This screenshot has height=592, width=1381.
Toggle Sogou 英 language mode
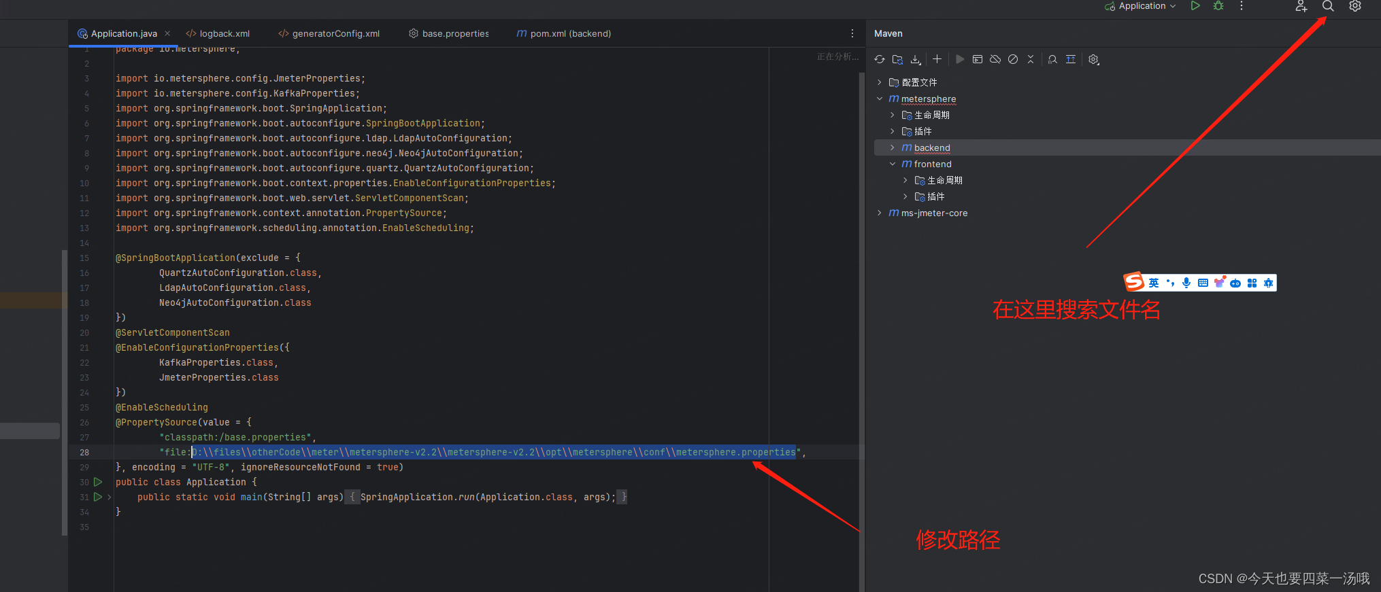(1154, 283)
